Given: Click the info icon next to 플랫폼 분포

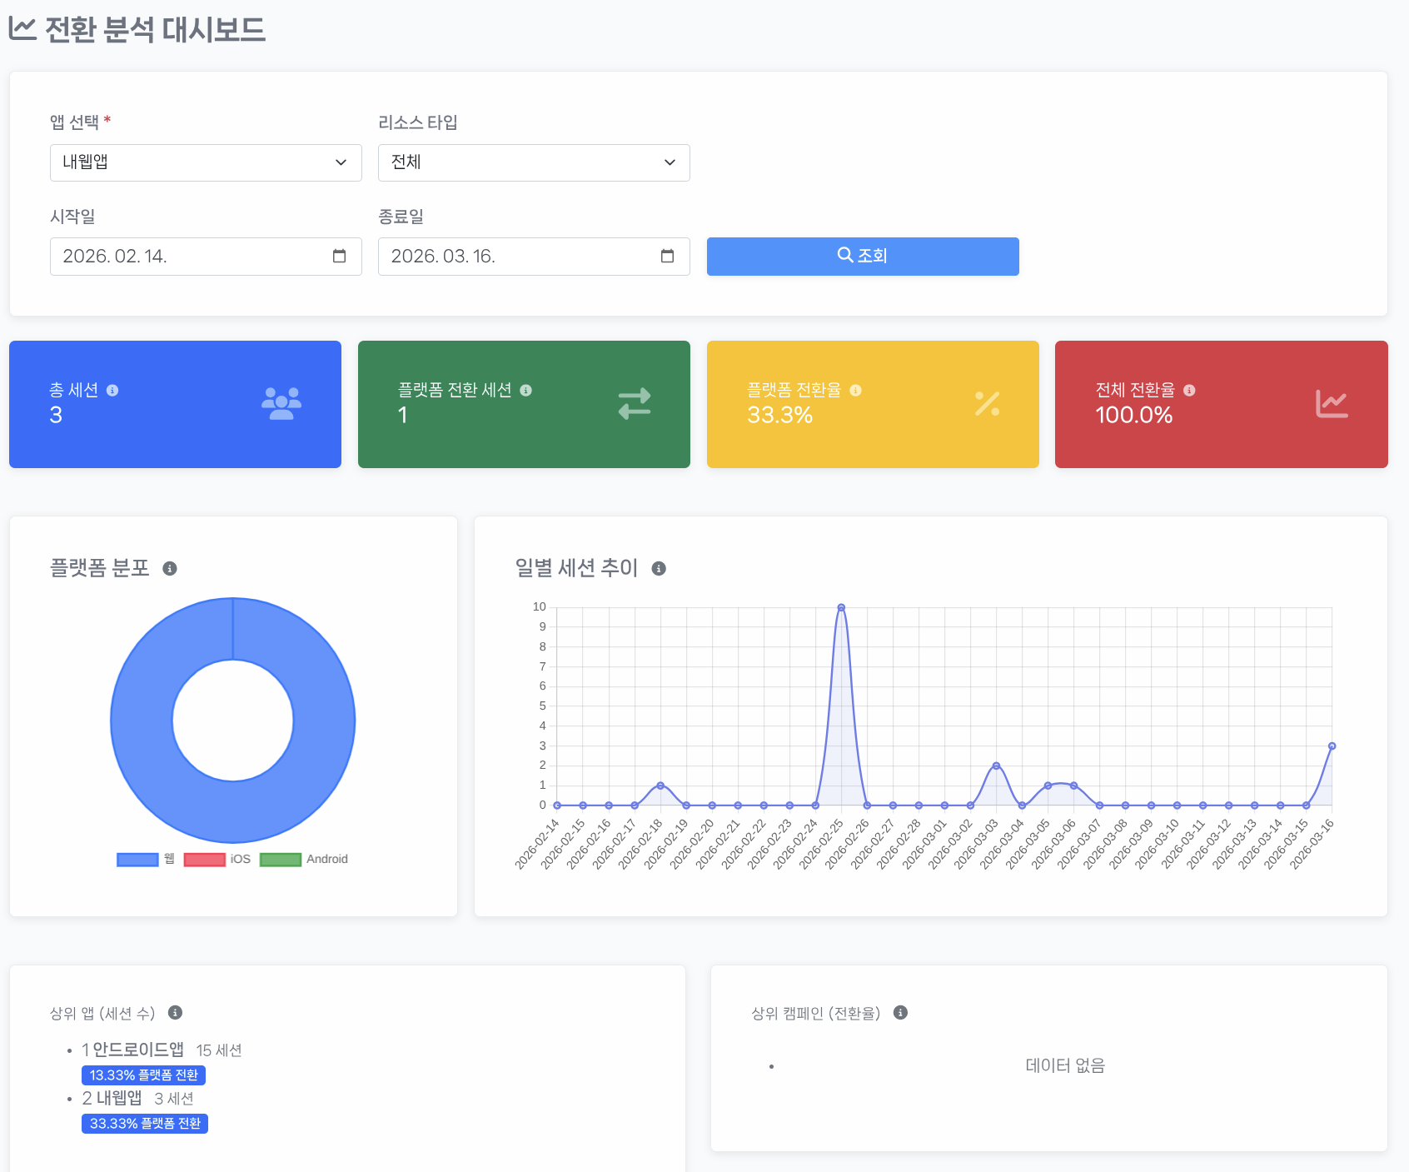Looking at the screenshot, I should click(x=172, y=568).
